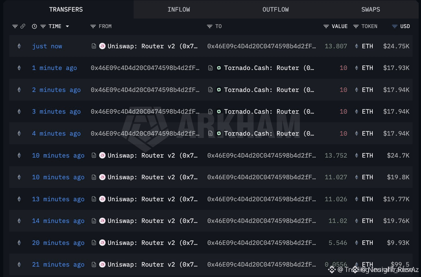
Task: Open the '13 minutes ago' transaction link
Action: pyautogui.click(x=58, y=199)
